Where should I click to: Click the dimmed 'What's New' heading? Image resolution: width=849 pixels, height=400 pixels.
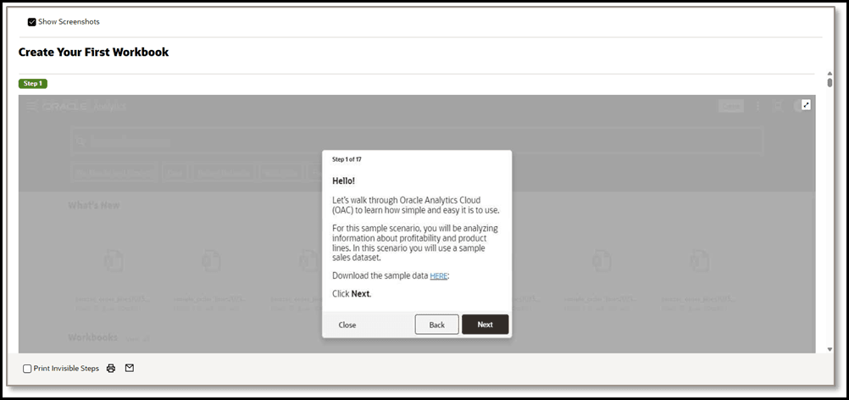pos(94,206)
